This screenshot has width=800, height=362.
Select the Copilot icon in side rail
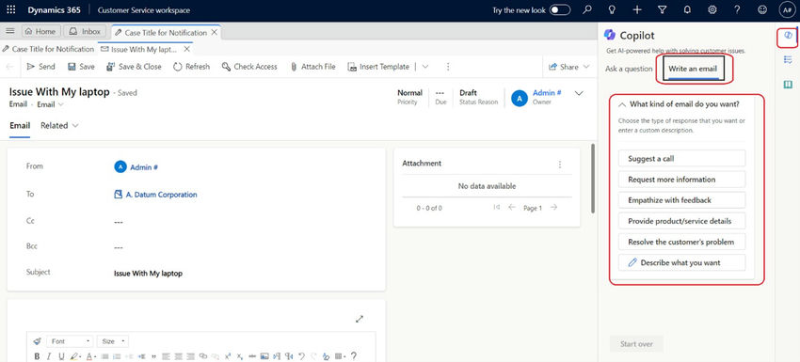(788, 36)
